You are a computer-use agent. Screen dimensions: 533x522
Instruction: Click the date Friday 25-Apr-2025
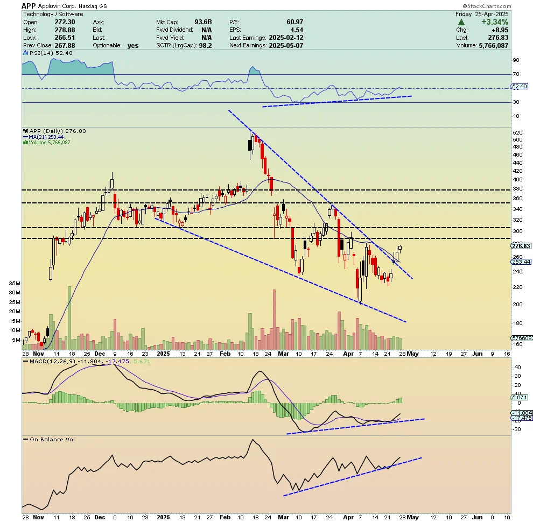coord(482,14)
